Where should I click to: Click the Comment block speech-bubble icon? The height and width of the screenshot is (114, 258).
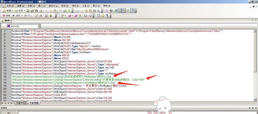click(x=86, y=11)
